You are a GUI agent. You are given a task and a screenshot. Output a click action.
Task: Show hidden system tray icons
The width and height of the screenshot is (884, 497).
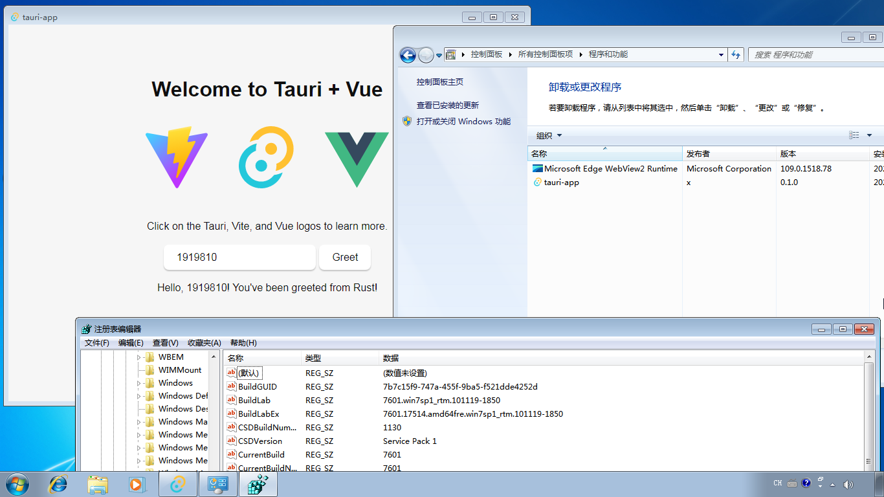click(x=832, y=484)
